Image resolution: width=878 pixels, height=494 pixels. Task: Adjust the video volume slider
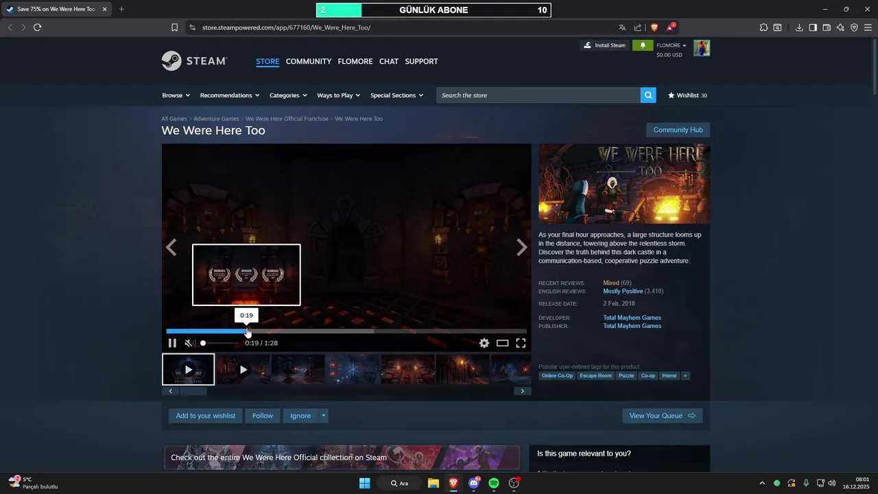(x=219, y=343)
